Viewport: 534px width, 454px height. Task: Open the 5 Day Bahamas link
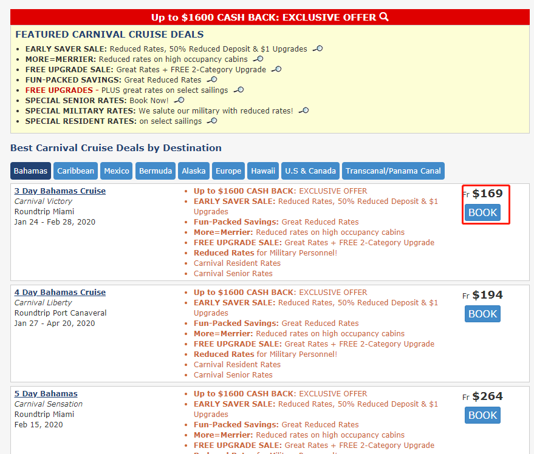pyautogui.click(x=46, y=394)
